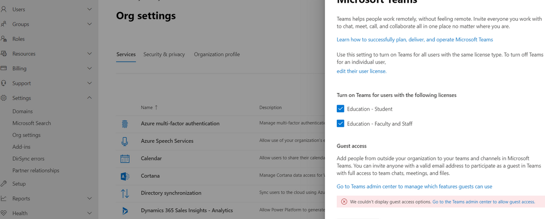Screen dimensions: 545x219
Task: Click the Calendar service icon
Action: pos(125,159)
